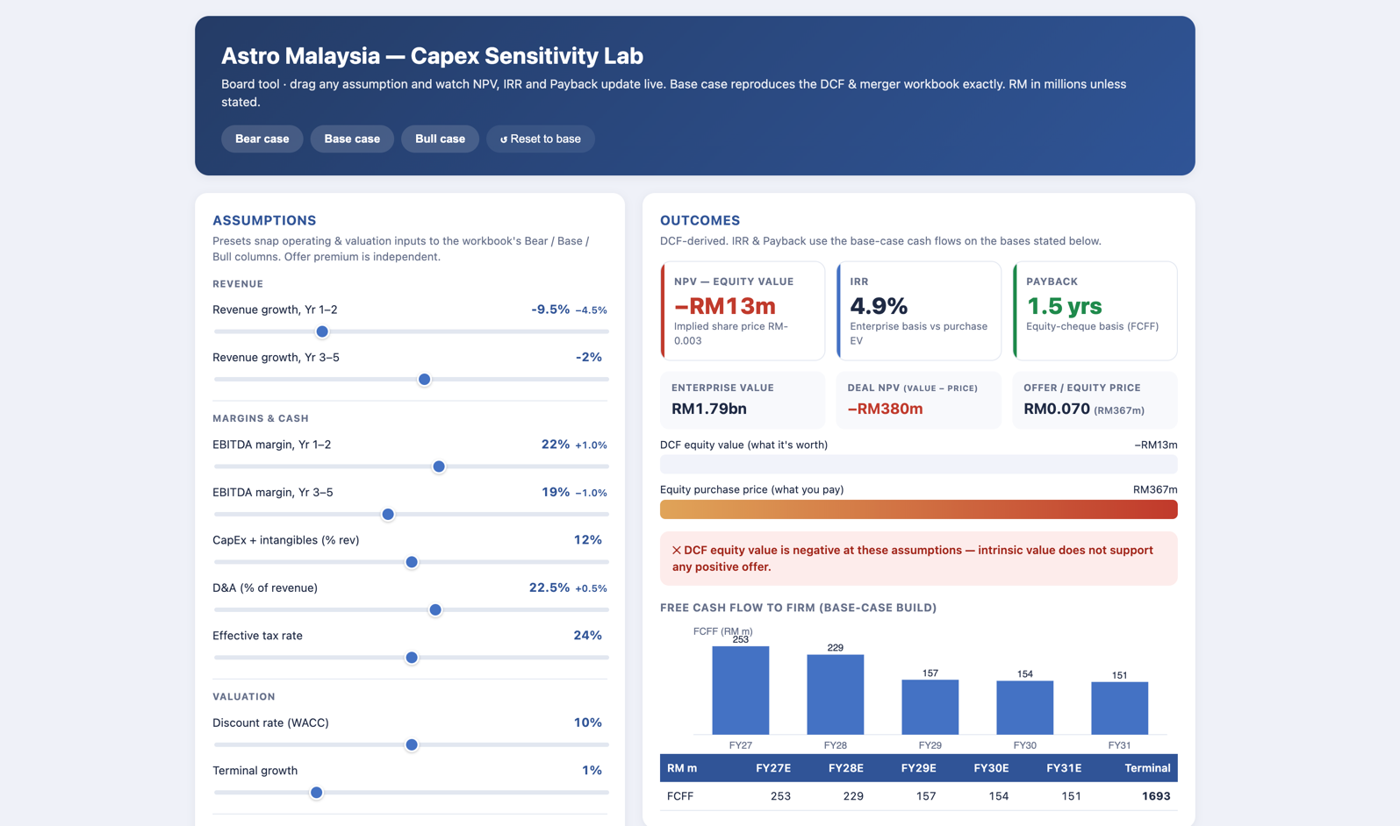The height and width of the screenshot is (826, 1400).
Task: Click the Deal NPV –RM380m tile
Action: (919, 400)
